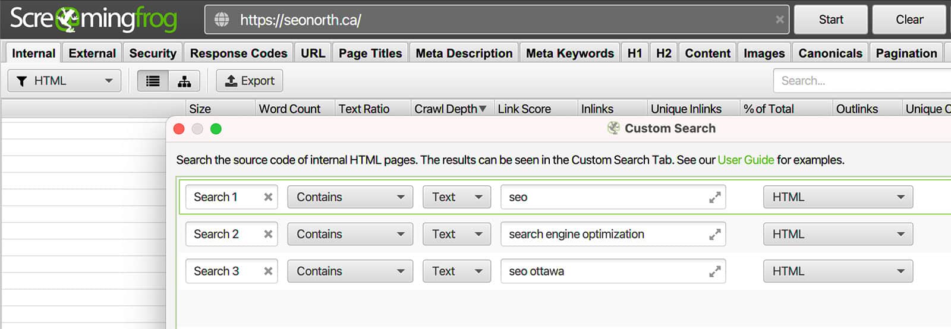The width and height of the screenshot is (951, 329).
Task: Sort by the Link Score column
Action: (536, 109)
